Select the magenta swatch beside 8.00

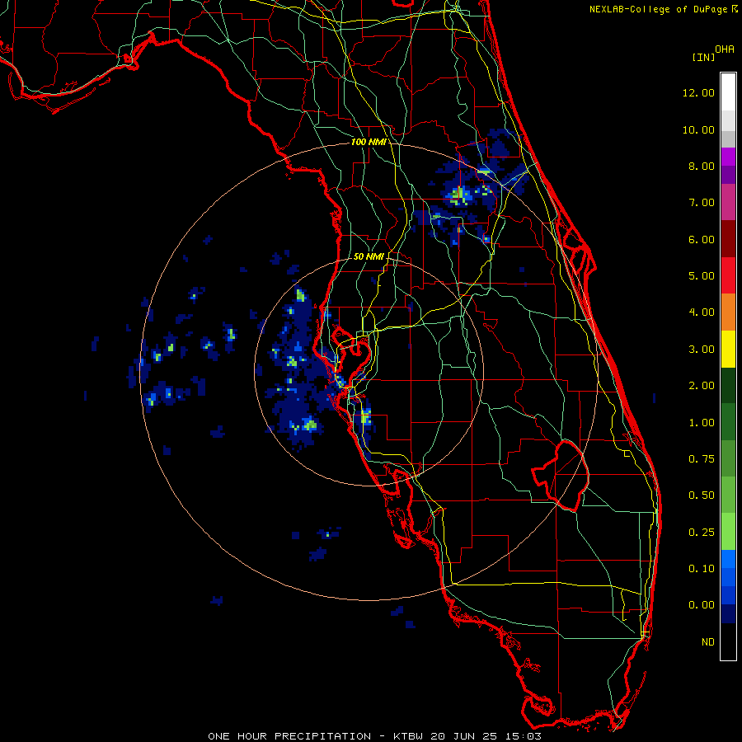(x=728, y=157)
